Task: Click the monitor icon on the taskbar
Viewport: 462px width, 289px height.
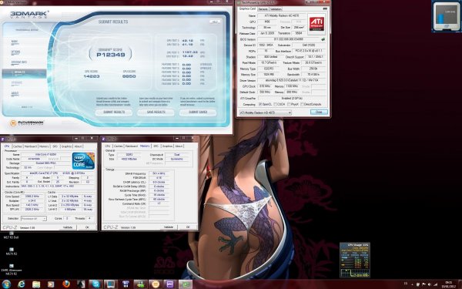Action: (x=111, y=284)
